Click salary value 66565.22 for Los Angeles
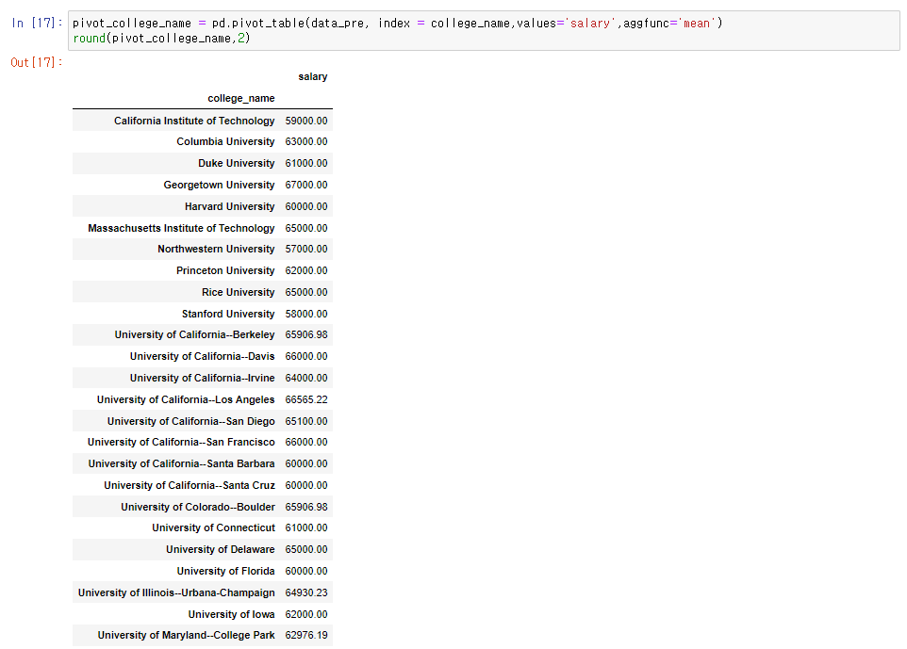This screenshot has width=907, height=649. [x=306, y=400]
